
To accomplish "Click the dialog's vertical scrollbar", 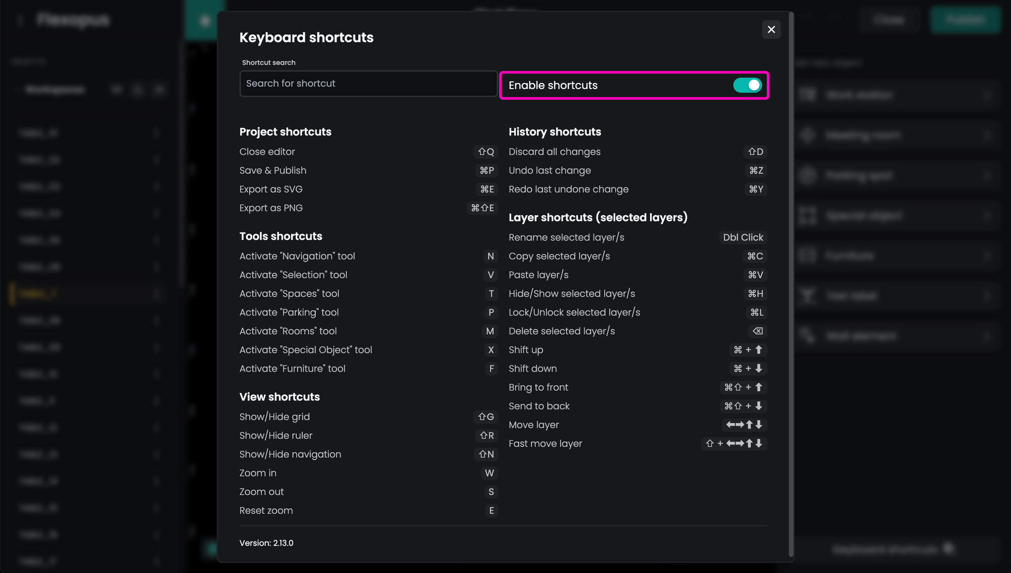I will click(791, 283).
